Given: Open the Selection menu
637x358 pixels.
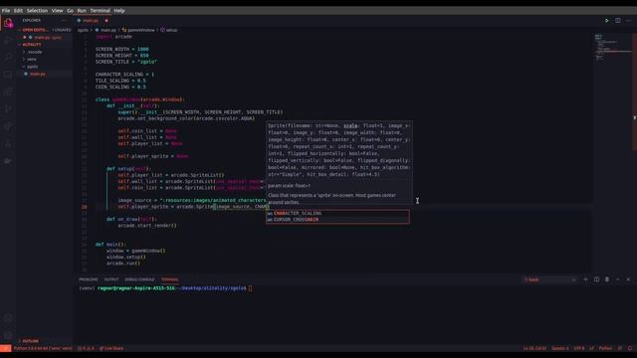Looking at the screenshot, I should (x=37, y=11).
